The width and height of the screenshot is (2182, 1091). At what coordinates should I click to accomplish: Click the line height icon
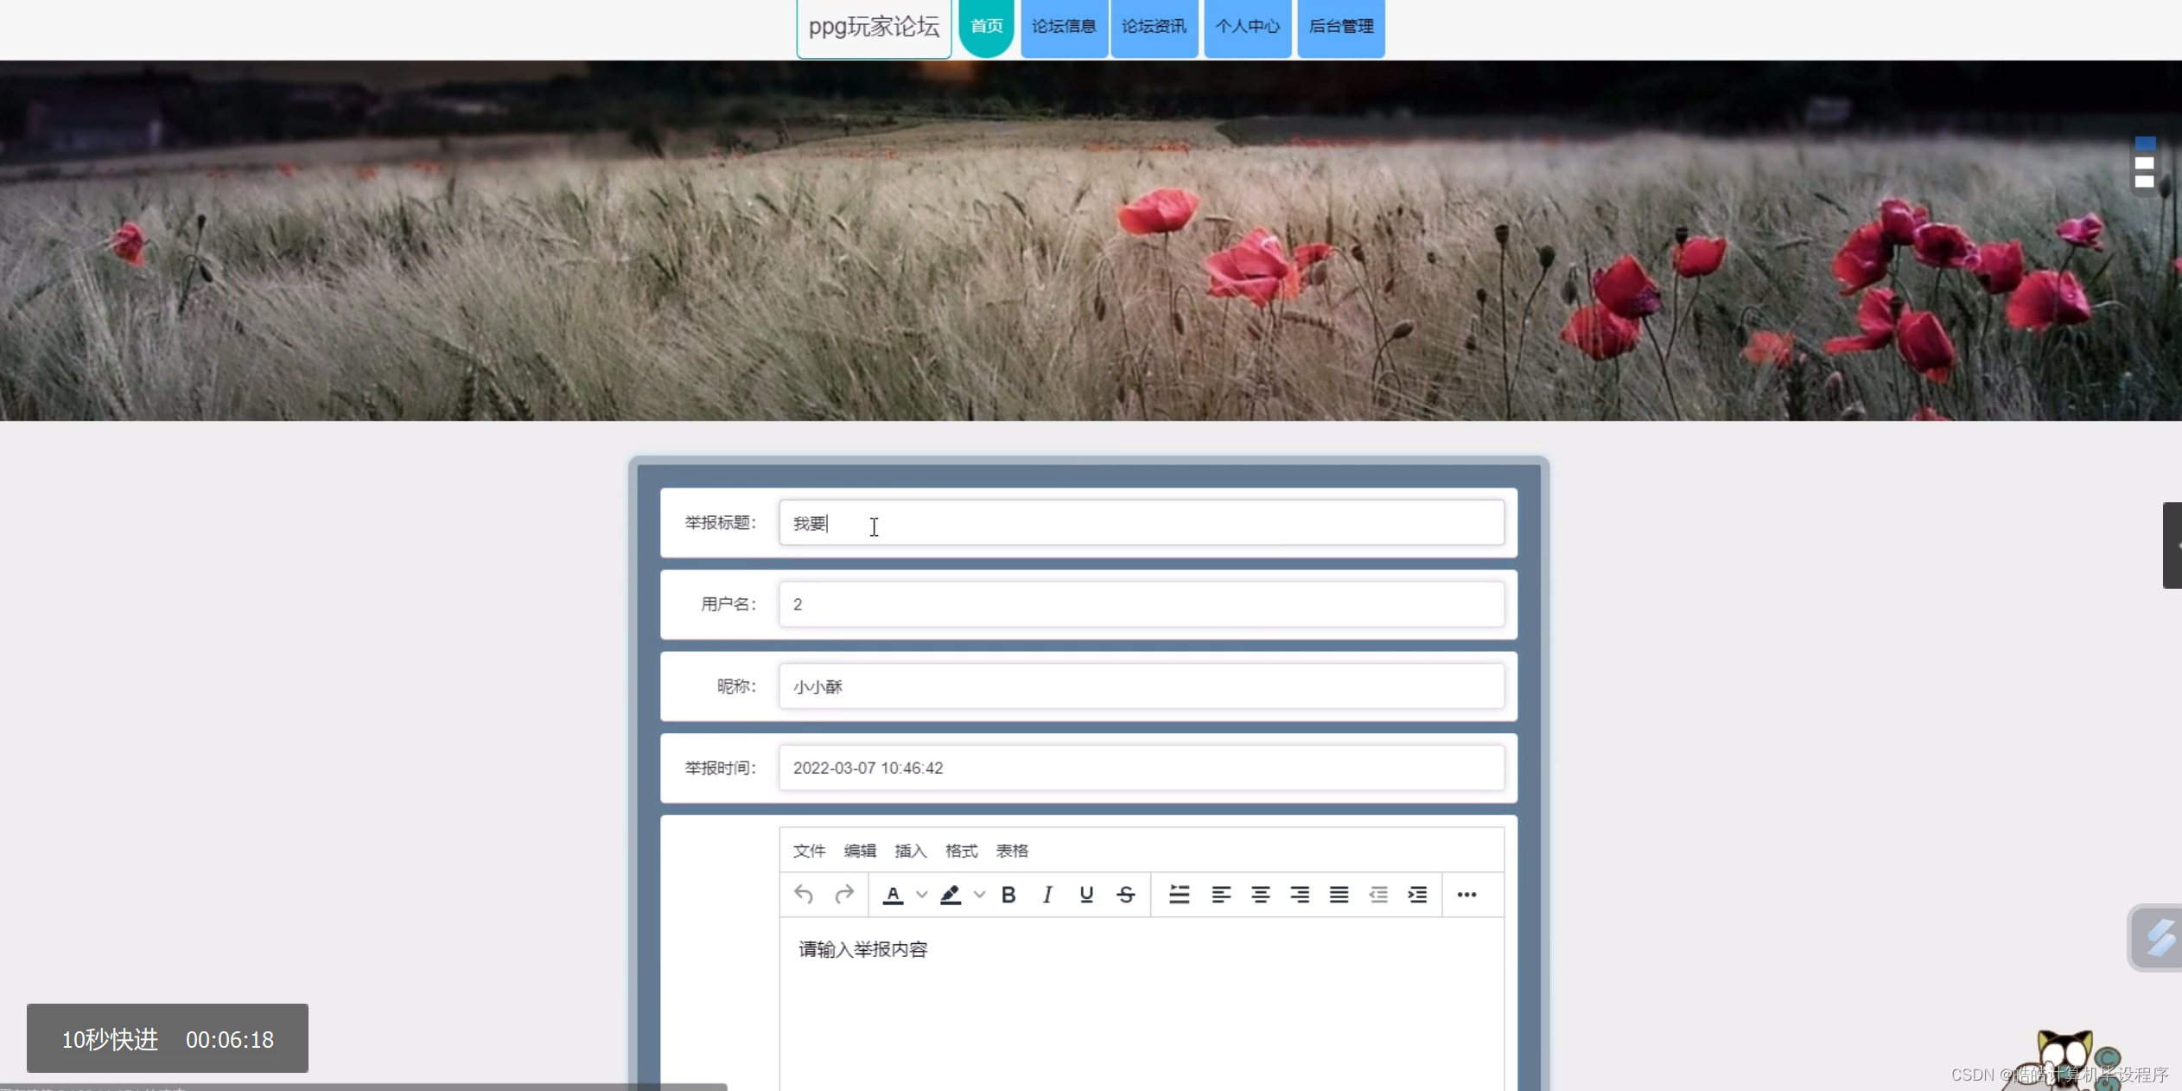[x=1179, y=894]
